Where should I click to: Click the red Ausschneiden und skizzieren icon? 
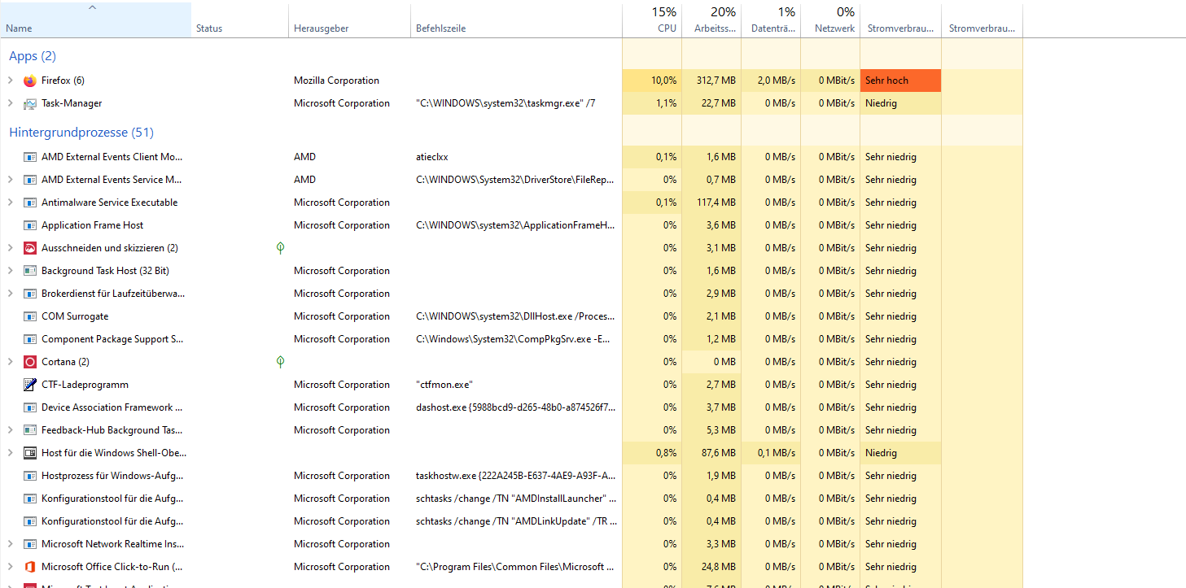tap(30, 248)
